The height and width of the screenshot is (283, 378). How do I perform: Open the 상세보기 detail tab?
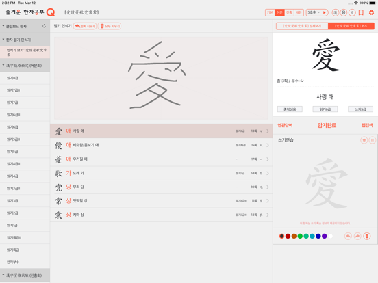[302, 26]
